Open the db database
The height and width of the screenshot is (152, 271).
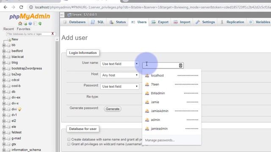click(14, 92)
